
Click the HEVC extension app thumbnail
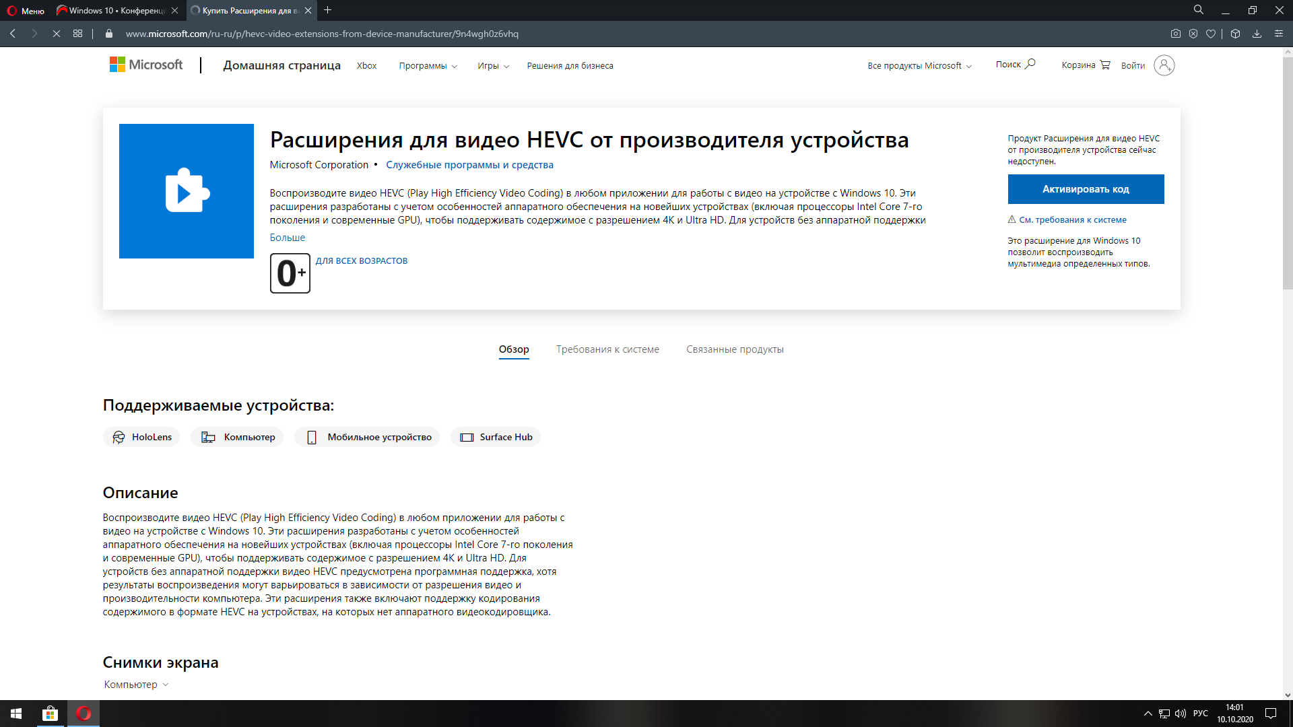(187, 191)
